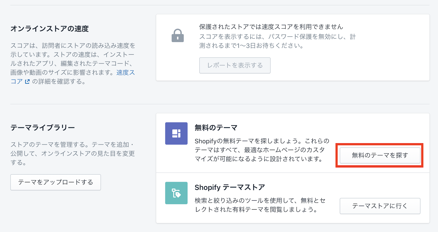Click the 保護されたストアでは速度スコアを利用できません message
This screenshot has width=438, height=232.
pos(271,27)
